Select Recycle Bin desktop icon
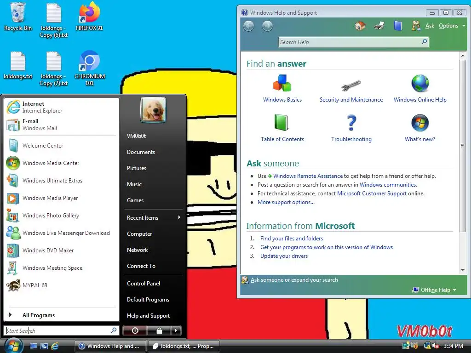471x353 pixels. pos(18,17)
